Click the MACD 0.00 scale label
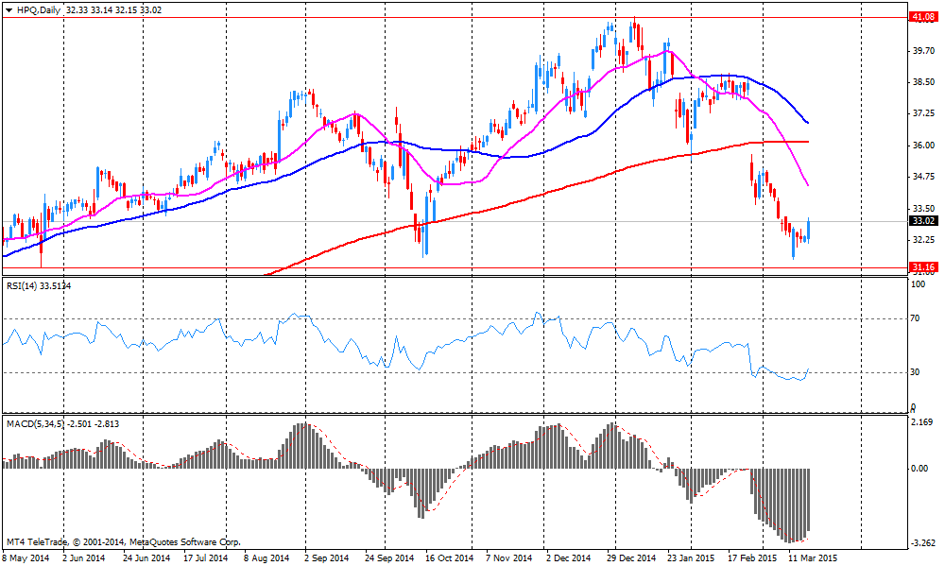This screenshot has width=945, height=566. pyautogui.click(x=919, y=469)
